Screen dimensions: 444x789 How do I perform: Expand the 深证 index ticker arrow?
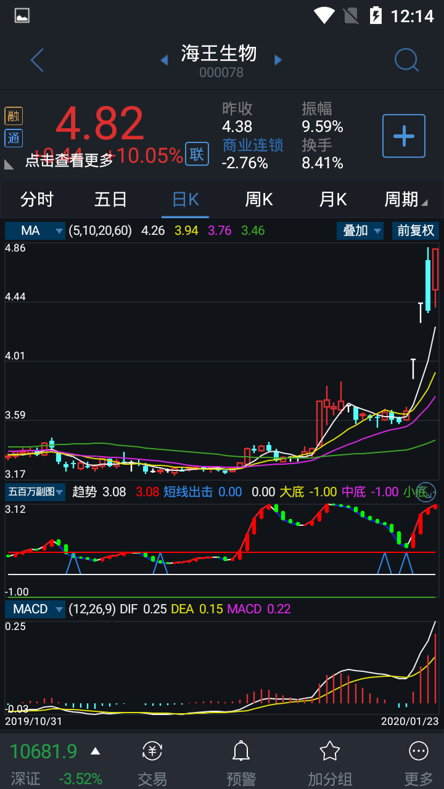pyautogui.click(x=95, y=751)
